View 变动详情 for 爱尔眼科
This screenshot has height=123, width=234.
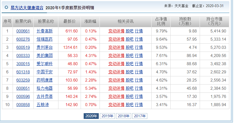click(x=116, y=64)
